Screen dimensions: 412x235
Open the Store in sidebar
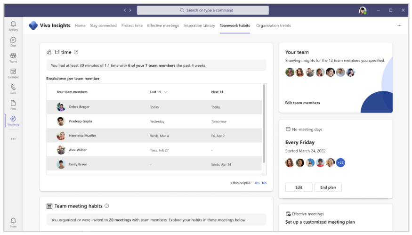coord(13,222)
